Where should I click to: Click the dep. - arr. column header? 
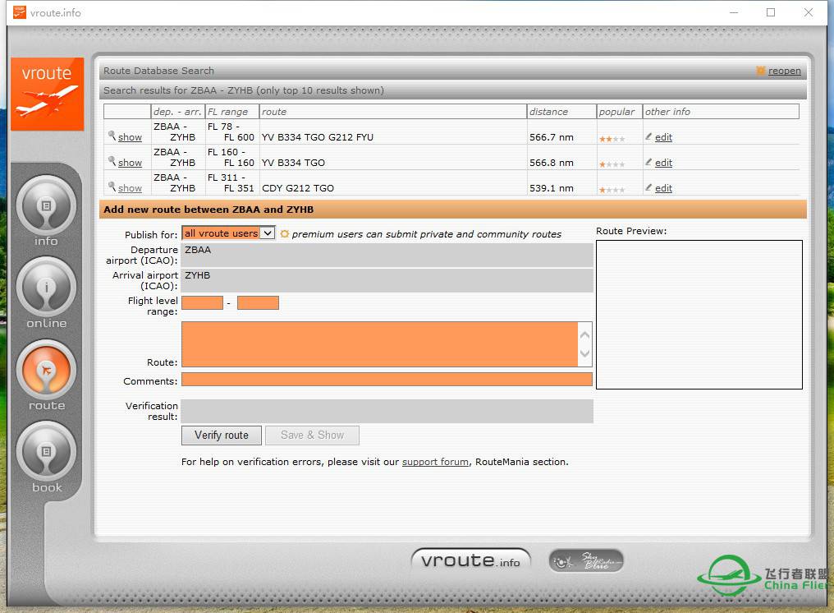click(177, 112)
